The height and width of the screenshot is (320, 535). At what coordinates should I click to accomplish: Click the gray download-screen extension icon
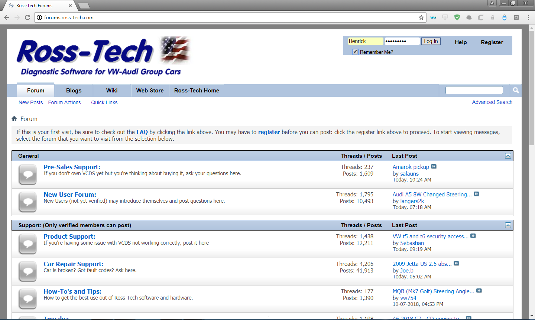point(445,17)
